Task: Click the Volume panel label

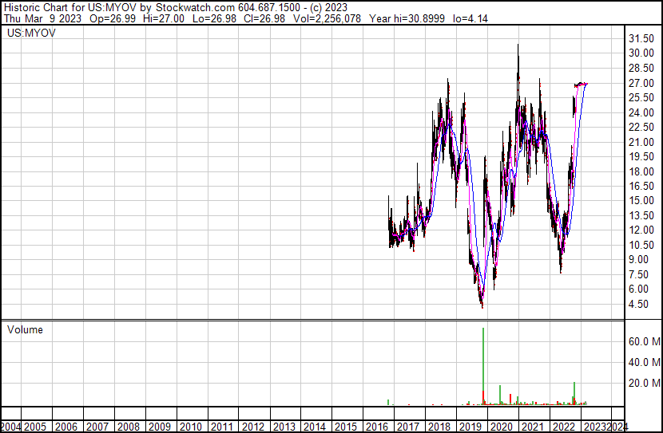Action: click(25, 329)
